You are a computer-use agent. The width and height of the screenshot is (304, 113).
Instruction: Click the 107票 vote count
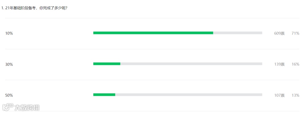click(x=280, y=95)
